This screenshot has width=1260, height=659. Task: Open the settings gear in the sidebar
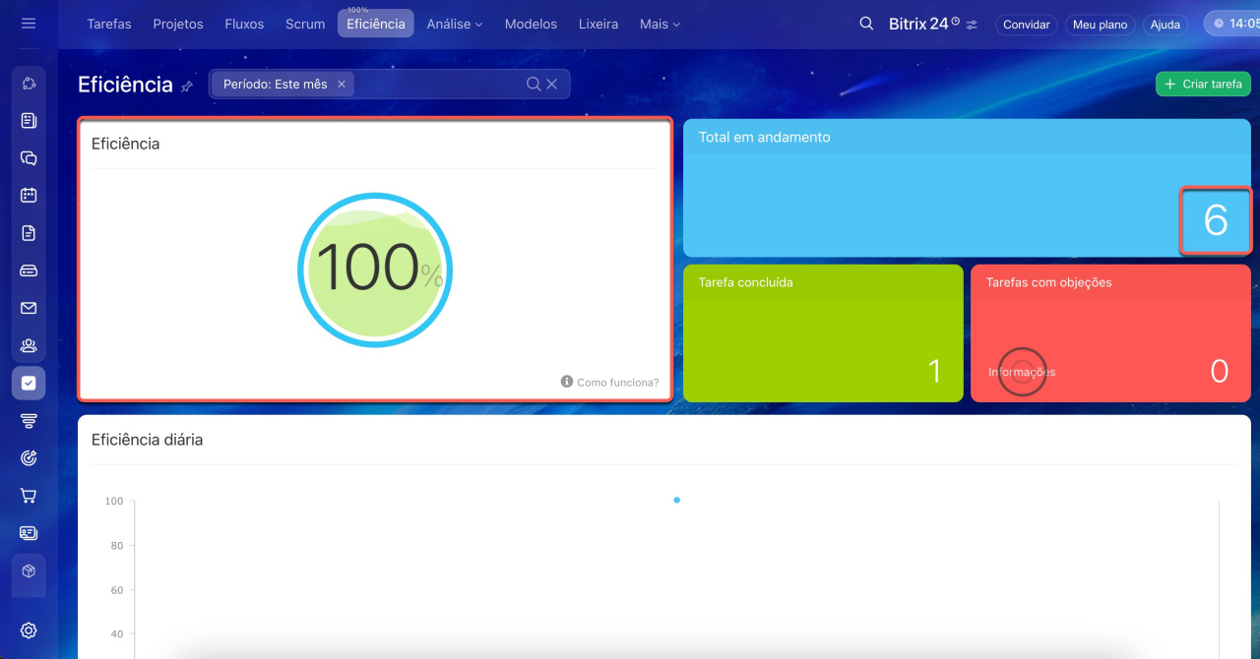point(29,630)
